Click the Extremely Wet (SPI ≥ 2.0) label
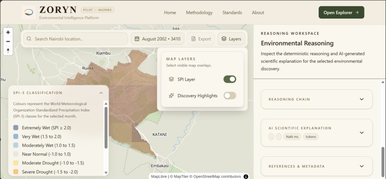This screenshot has width=386, height=179. (46, 128)
